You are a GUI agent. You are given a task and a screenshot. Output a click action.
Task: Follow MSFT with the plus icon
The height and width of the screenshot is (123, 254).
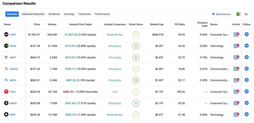click(x=247, y=57)
